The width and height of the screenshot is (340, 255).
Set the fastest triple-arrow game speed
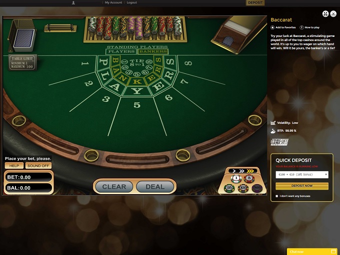tap(250, 171)
